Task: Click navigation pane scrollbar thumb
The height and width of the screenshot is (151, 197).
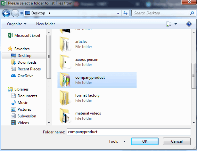Action: pyautogui.click(x=49, y=57)
